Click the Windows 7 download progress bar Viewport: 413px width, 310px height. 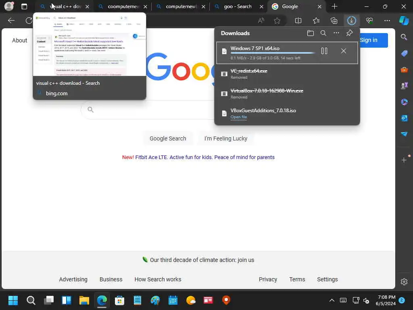[x=273, y=53]
